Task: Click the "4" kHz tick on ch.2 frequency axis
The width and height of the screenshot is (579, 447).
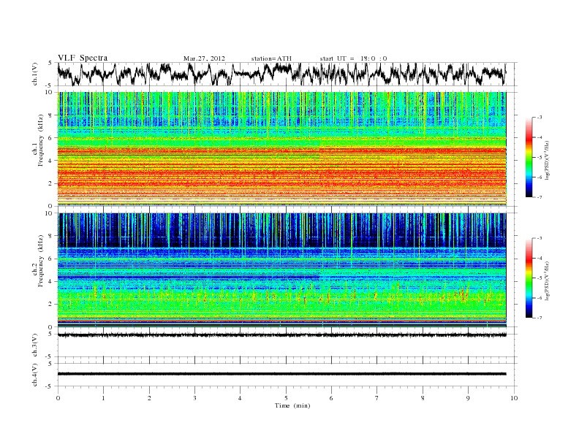Action: pyautogui.click(x=50, y=282)
